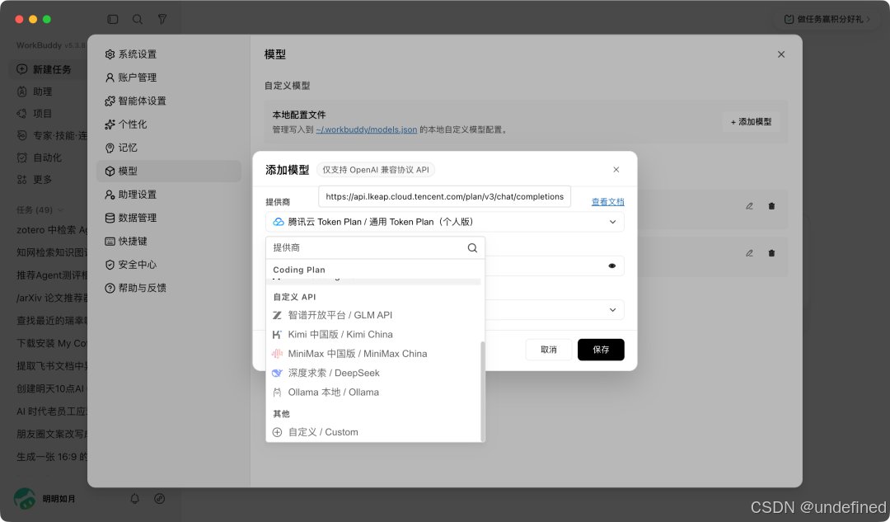Open task 推荐Agent测评
Image resolution: width=890 pixels, height=522 pixels.
[x=51, y=275]
